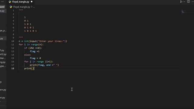Open editor More Actions ellipsis at top right

click(x=193, y=2)
